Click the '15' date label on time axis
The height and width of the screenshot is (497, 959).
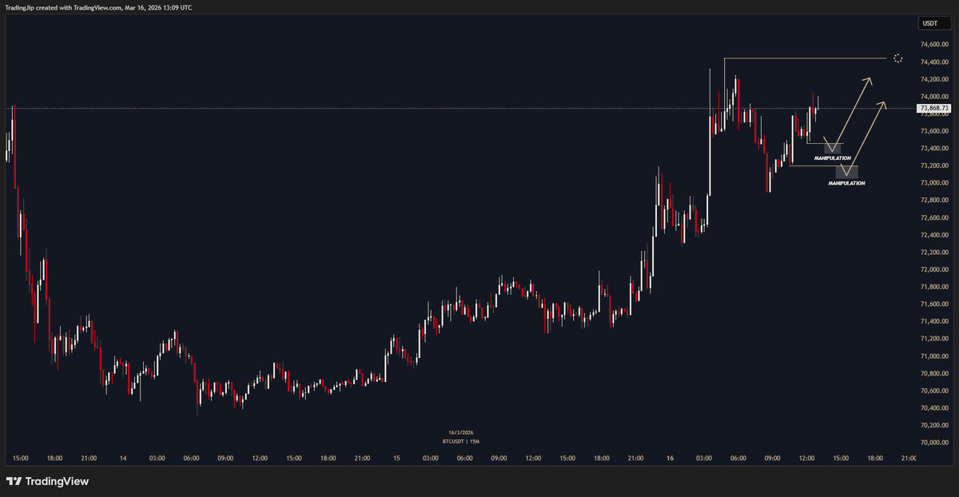tap(396, 459)
